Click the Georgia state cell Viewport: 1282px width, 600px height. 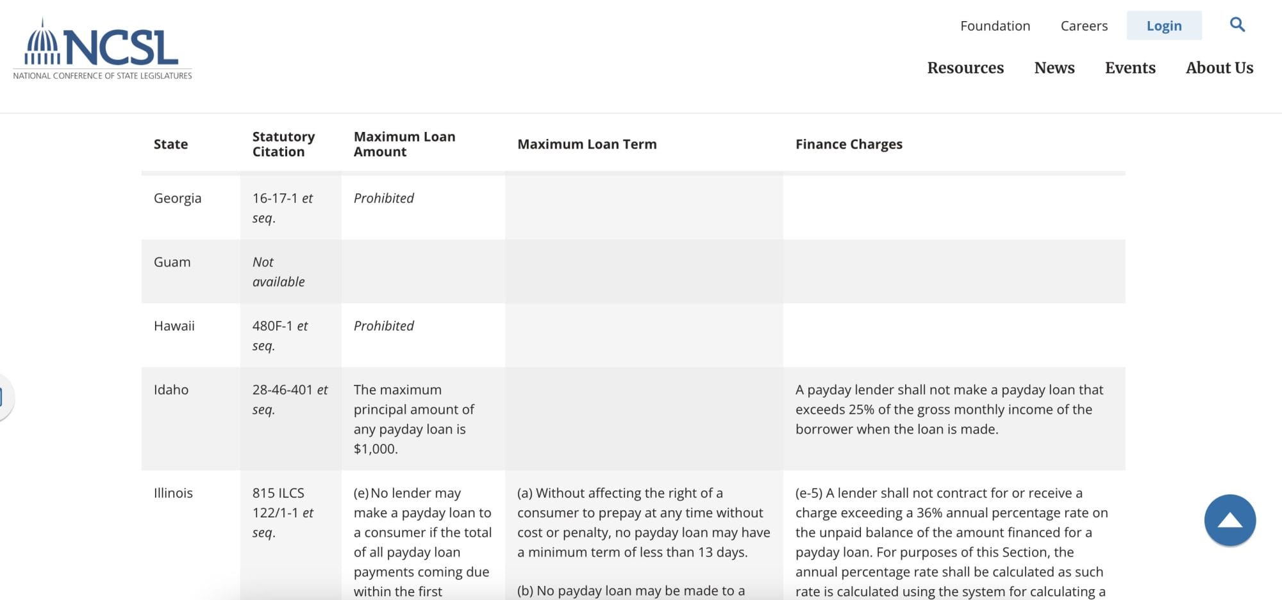tap(178, 199)
